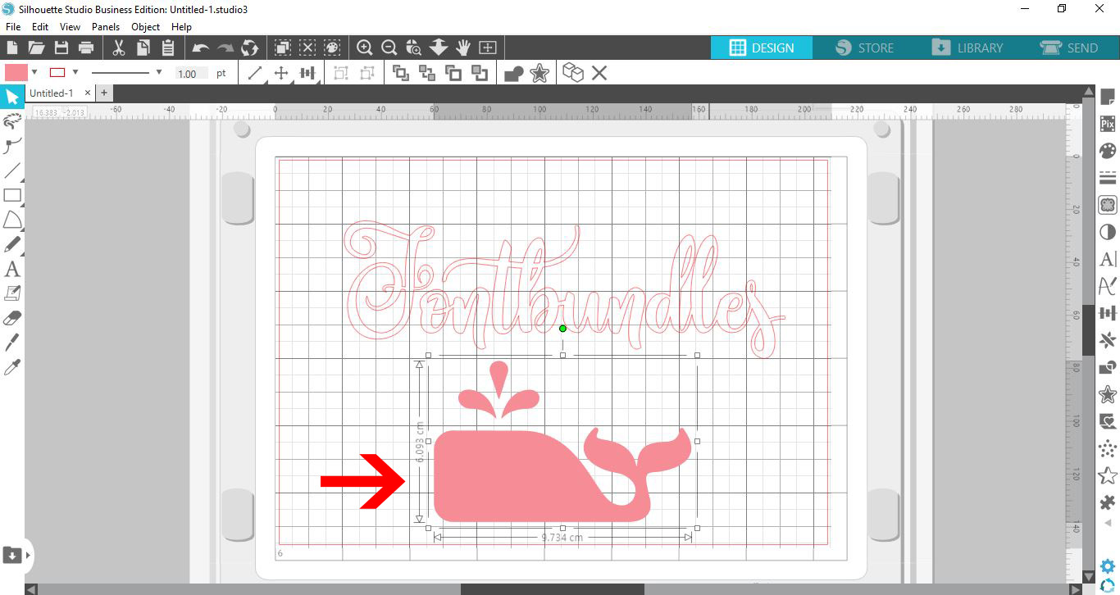Zoom out of the canvas

tap(389, 48)
